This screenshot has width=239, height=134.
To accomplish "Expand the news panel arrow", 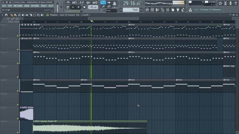I will click(x=222, y=10).
